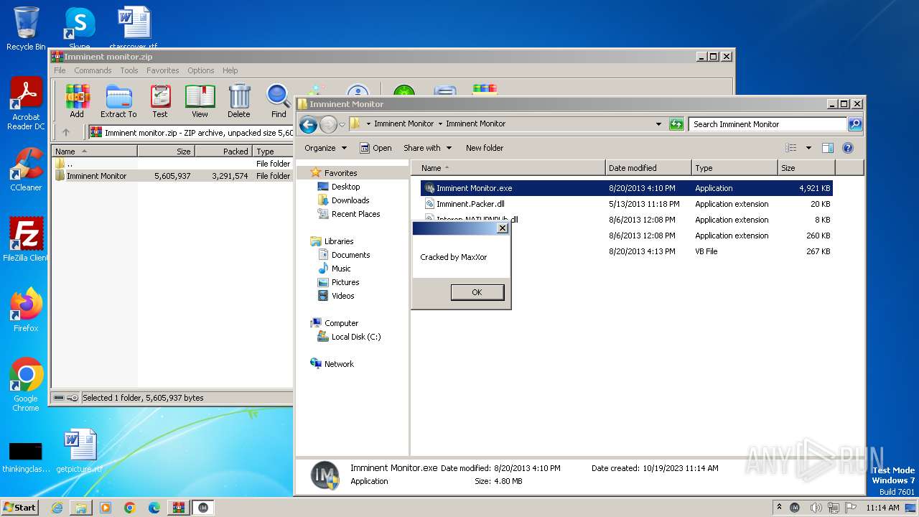Click the up-folder arrow in WinRAR
Screen dimensions: 919x517
tap(66, 132)
